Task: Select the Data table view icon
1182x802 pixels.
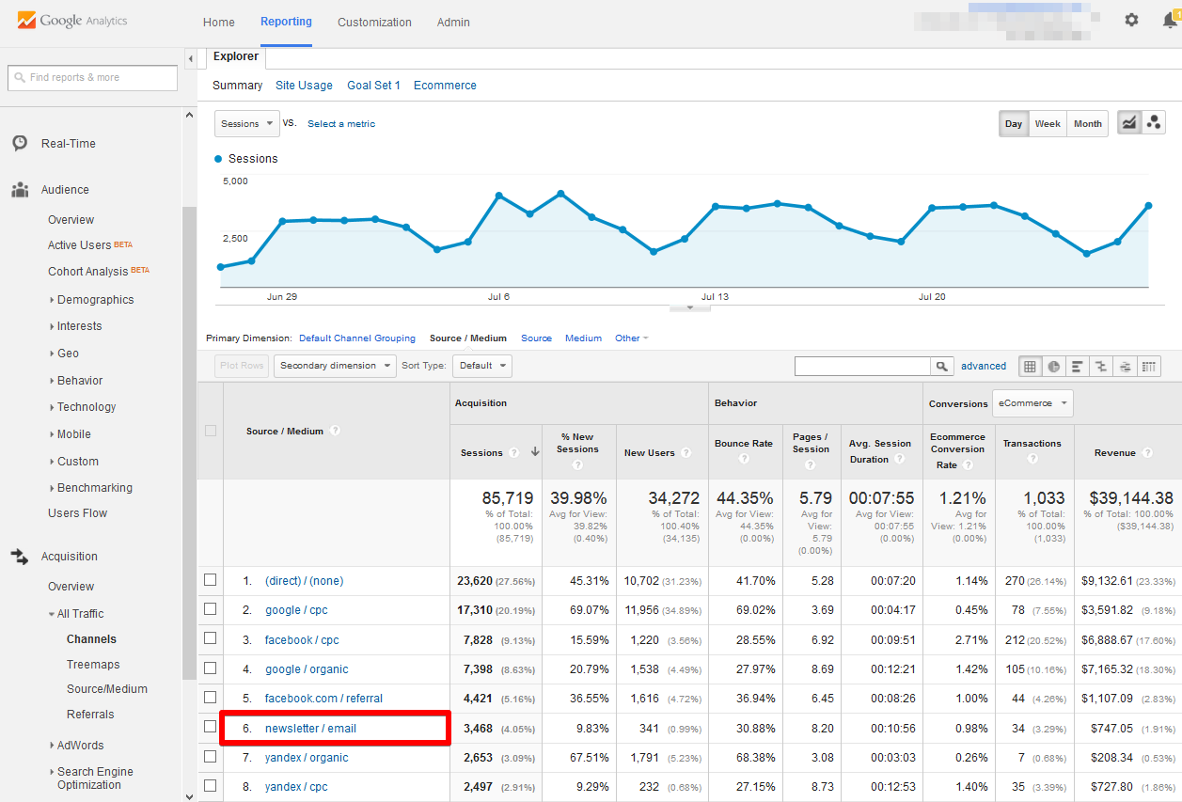Action: click(1030, 367)
